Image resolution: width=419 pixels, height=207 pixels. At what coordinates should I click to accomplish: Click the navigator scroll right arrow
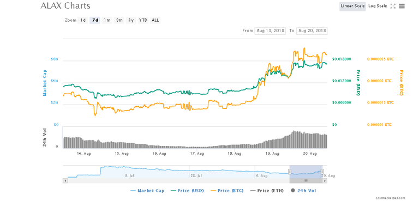(x=325, y=181)
